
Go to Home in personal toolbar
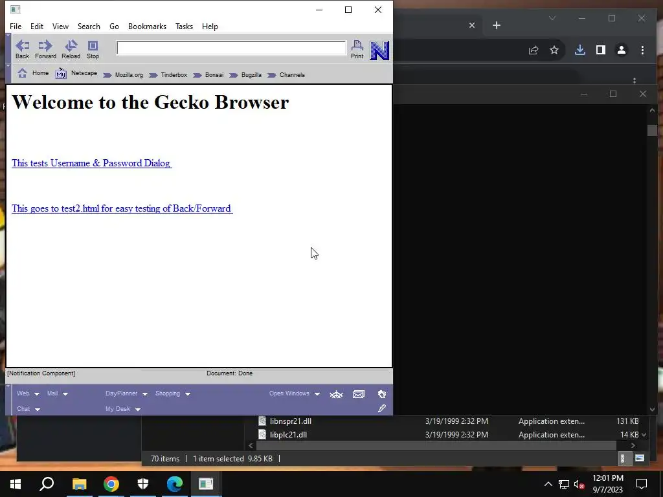pos(33,73)
